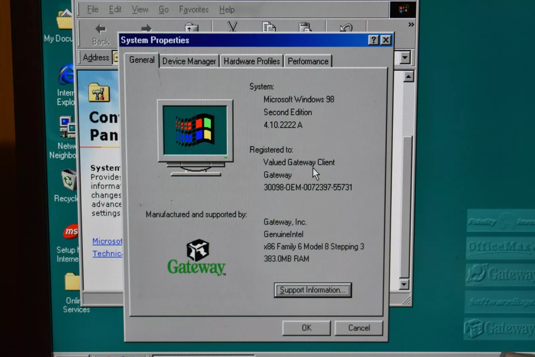The width and height of the screenshot is (535, 357).
Task: Click the Windows flag logo in explorer corner
Action: tap(403, 9)
